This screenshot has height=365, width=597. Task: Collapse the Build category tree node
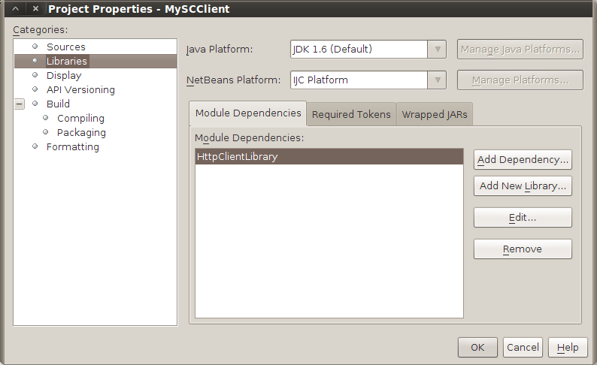coord(20,104)
